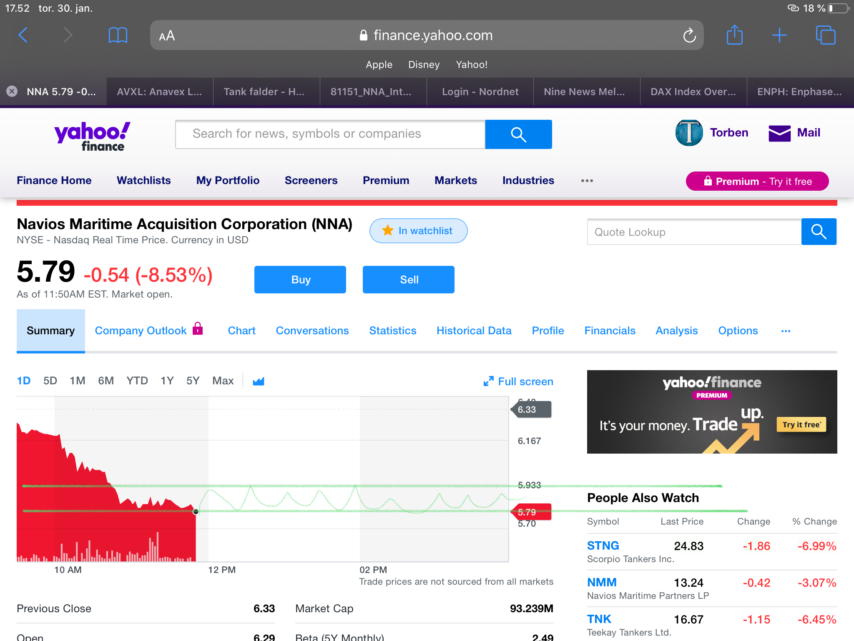Open the Chart tab
Image resolution: width=854 pixels, height=641 pixels.
click(241, 331)
